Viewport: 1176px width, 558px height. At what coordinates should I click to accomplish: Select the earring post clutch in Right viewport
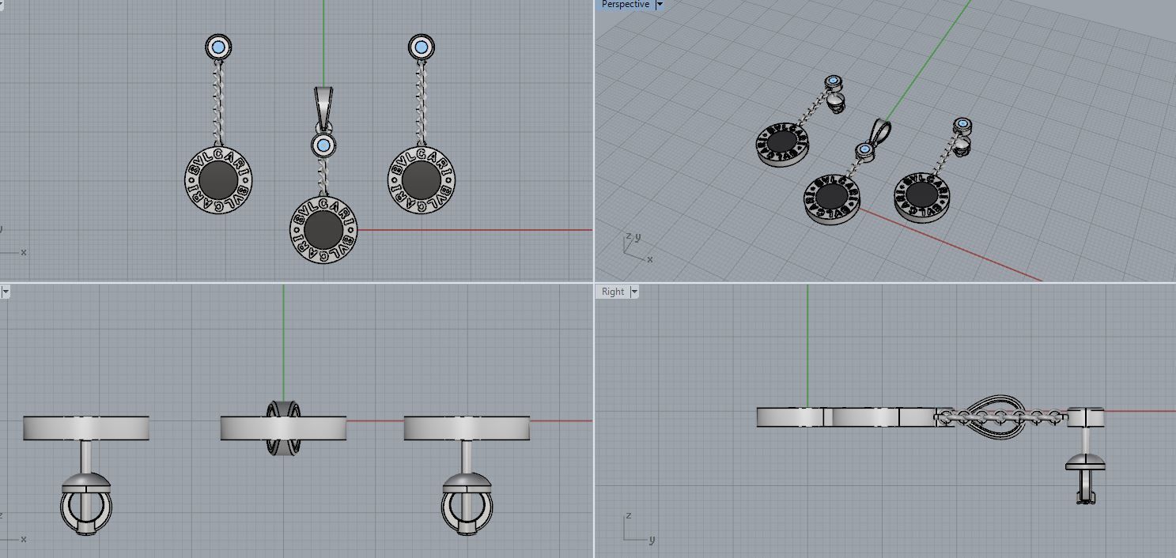(1084, 479)
